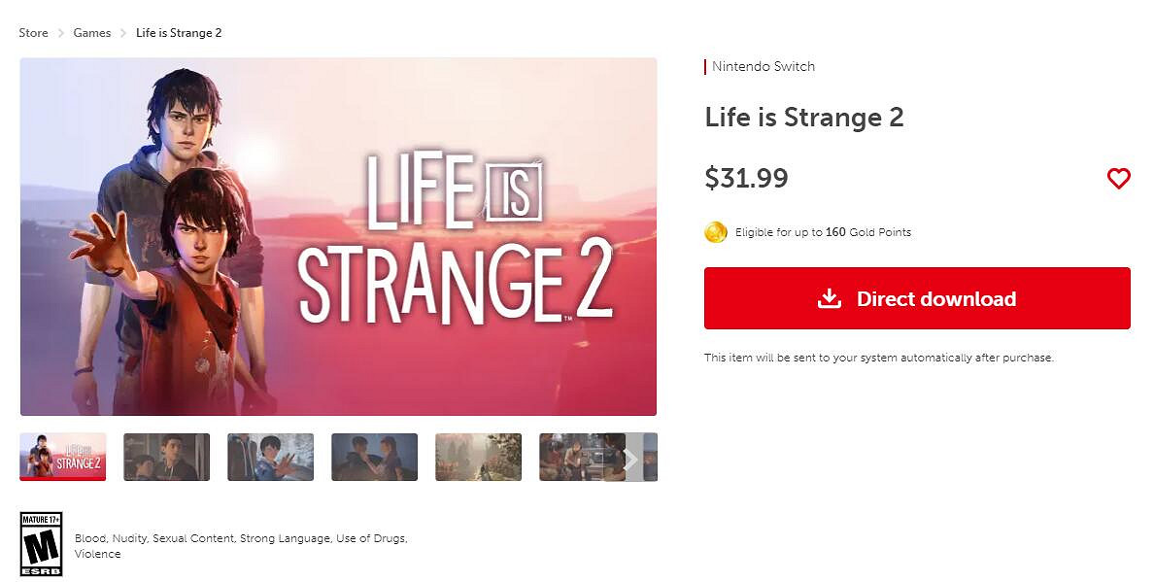The height and width of the screenshot is (582, 1154).
Task: Show the fifth forest scene thumbnail
Action: (478, 457)
